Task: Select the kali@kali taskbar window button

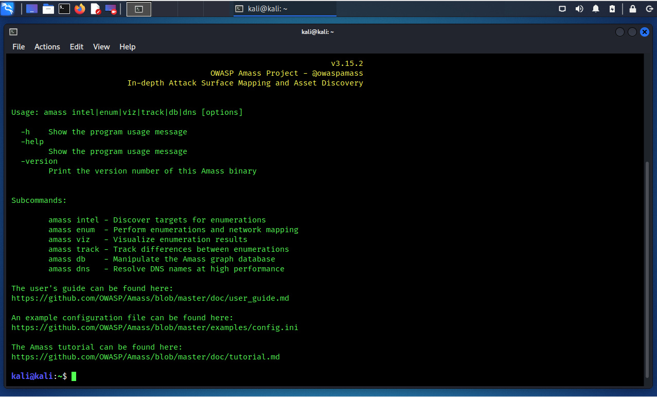Action: coord(285,9)
